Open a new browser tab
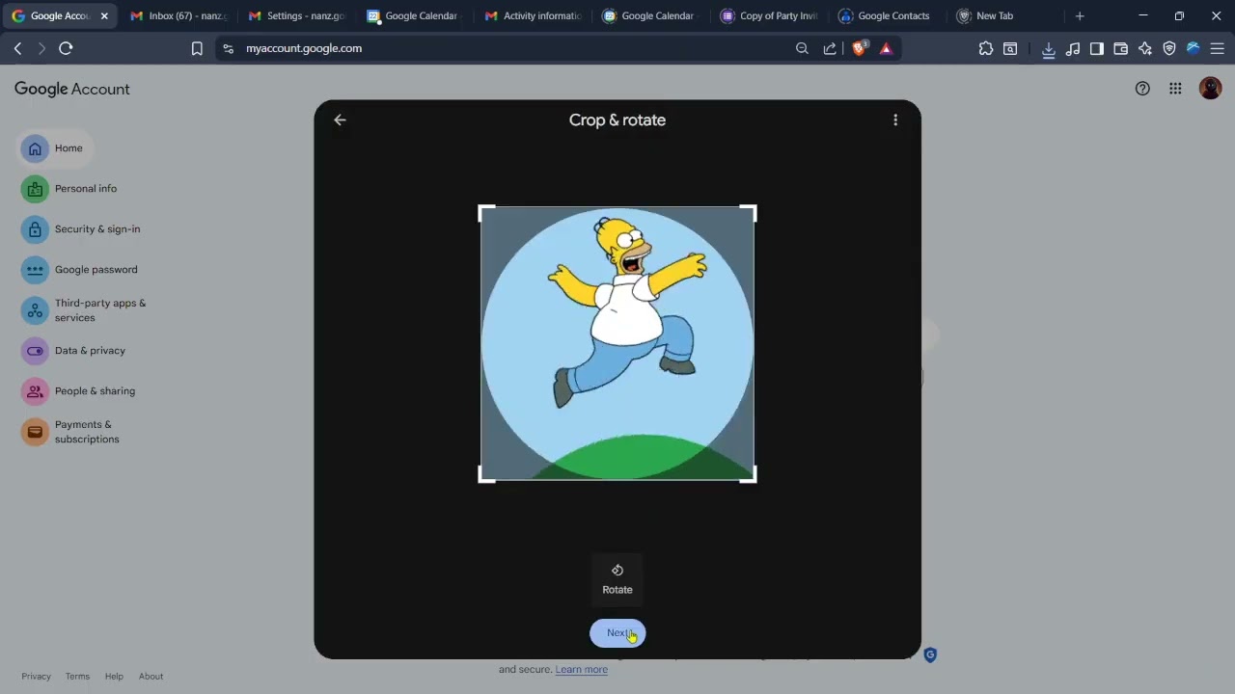Screen dimensions: 1235x694 click(x=1080, y=16)
